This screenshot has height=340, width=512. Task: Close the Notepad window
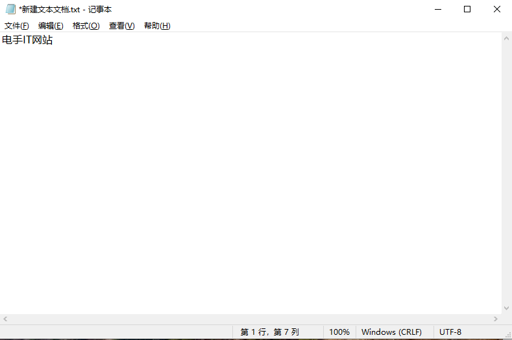(496, 9)
